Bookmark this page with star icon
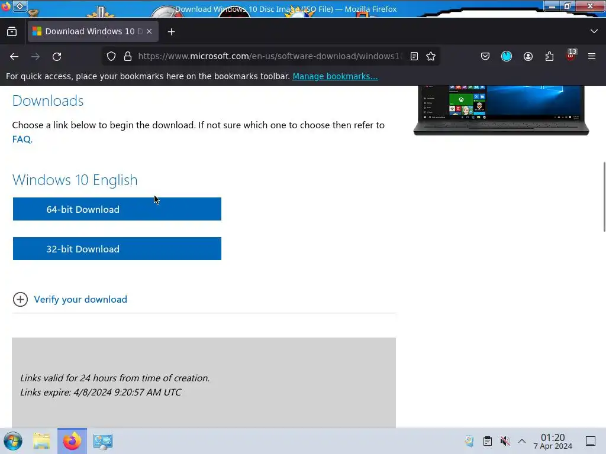The width and height of the screenshot is (606, 454). (x=431, y=56)
